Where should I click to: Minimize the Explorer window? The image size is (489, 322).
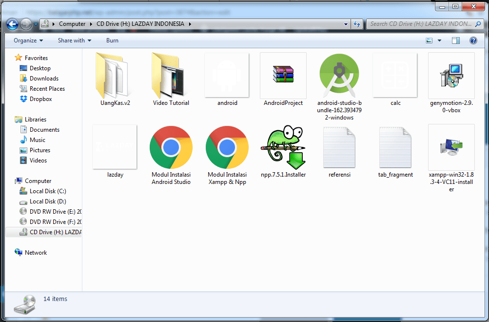coord(442,6)
